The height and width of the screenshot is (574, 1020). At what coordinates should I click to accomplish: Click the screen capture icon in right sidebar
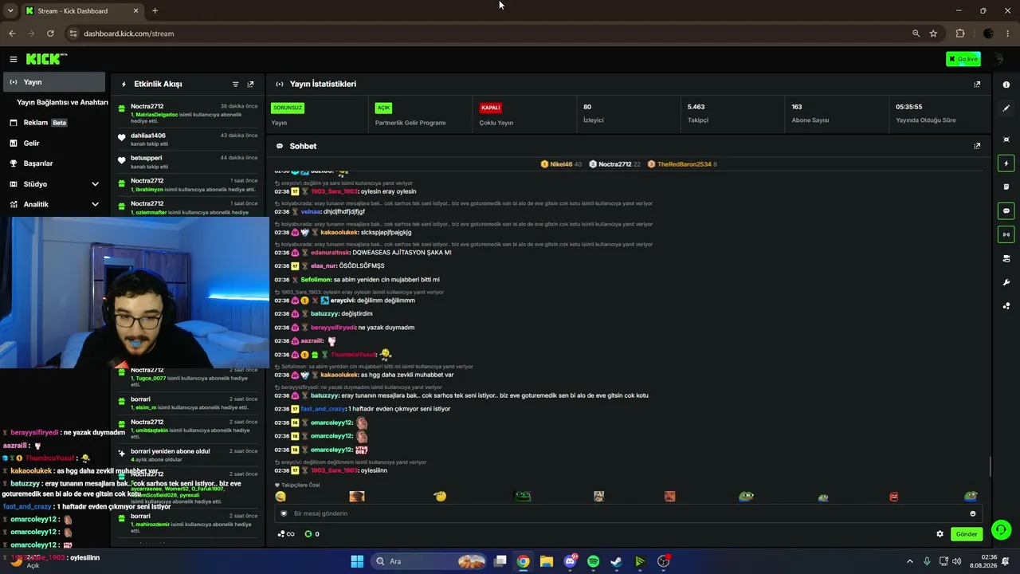1006,140
